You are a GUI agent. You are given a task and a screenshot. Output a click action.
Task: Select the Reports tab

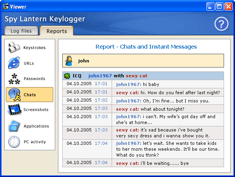(57, 31)
